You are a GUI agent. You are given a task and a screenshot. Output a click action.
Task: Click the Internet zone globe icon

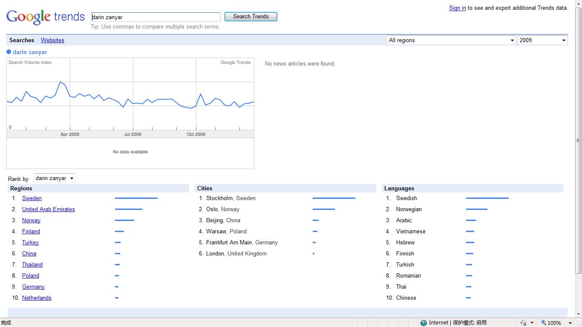pos(424,323)
